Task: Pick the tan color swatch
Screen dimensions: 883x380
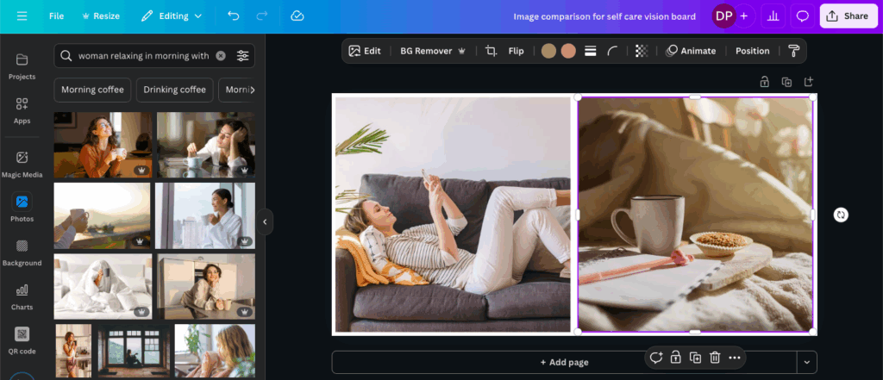Action: pos(548,51)
